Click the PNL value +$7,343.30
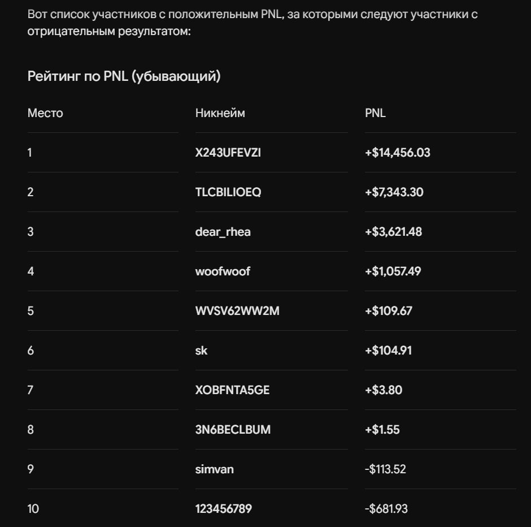This screenshot has width=531, height=527. (394, 192)
